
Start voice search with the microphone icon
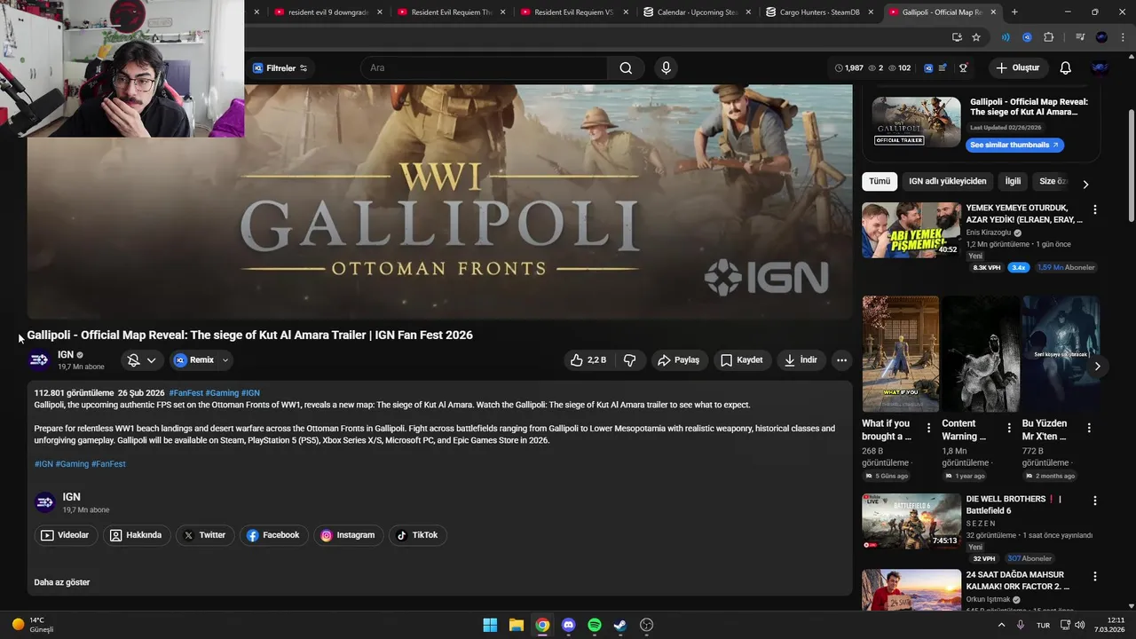(x=666, y=68)
